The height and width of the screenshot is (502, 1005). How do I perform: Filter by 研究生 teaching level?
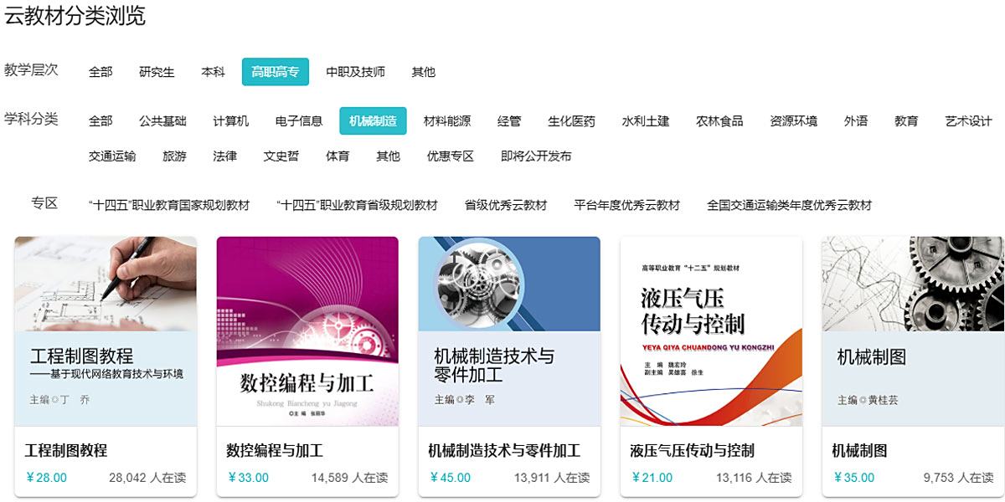pos(157,72)
